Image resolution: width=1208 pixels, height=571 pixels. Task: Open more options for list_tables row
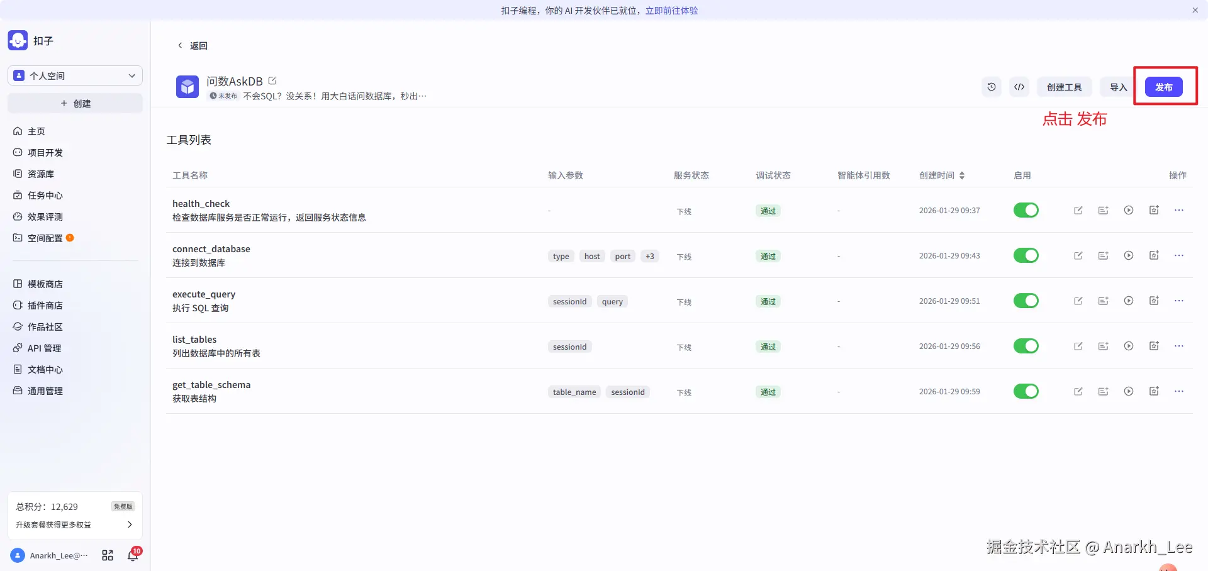(x=1179, y=346)
